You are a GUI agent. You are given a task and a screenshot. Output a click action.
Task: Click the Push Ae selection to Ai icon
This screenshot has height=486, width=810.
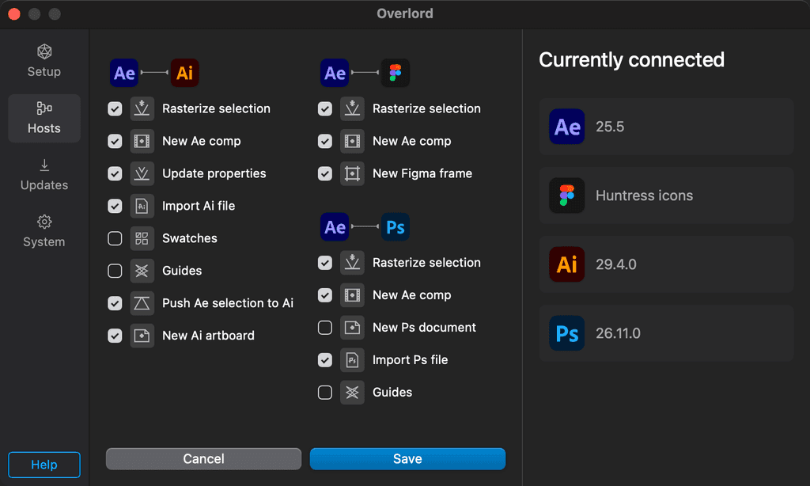click(x=142, y=303)
